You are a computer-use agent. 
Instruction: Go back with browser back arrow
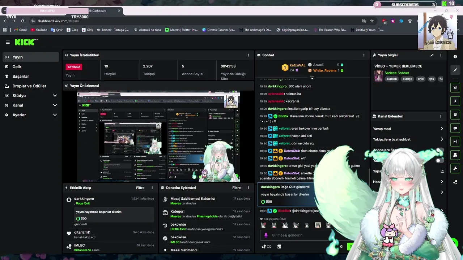point(5,21)
